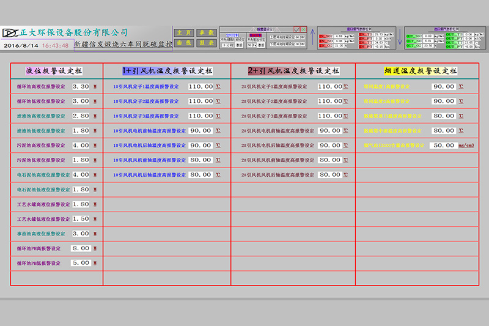Edit 脱硫塔中部温度高报警 value 80.00
Screen dimensions: 489x326
pyautogui.click(x=444, y=130)
